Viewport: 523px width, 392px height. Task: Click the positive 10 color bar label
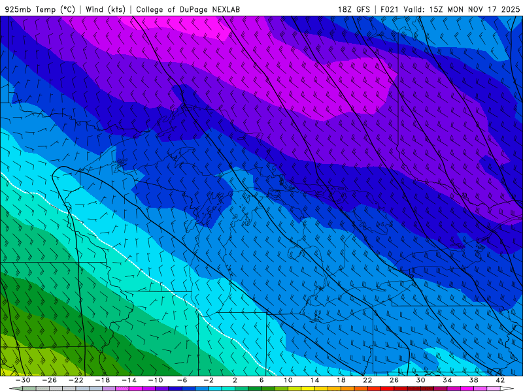[288, 380]
